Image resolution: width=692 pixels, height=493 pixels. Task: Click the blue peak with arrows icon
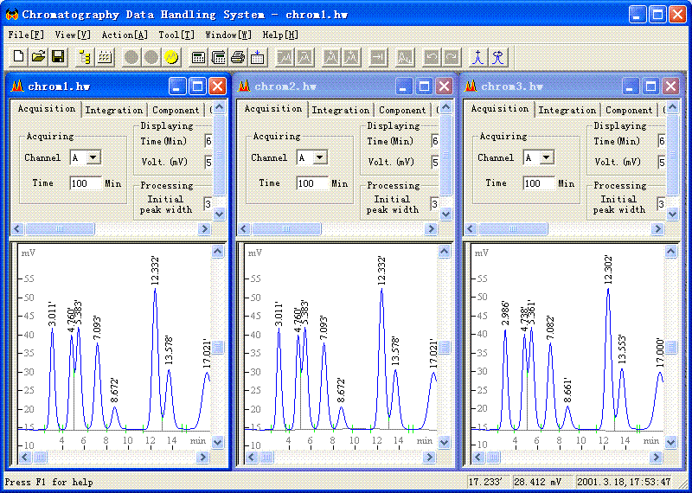click(x=499, y=56)
